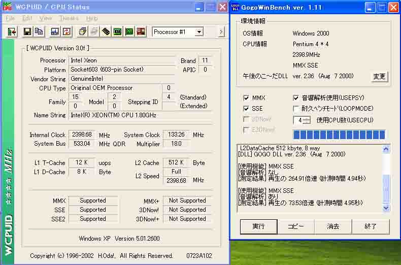Click the Vendor String value GenuineIntel

[122, 79]
